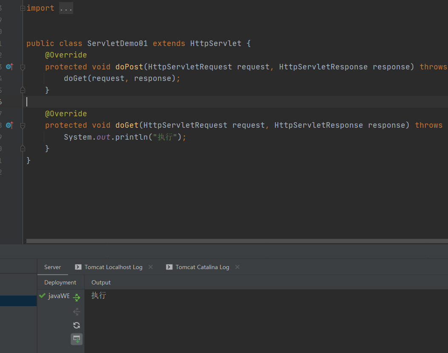Close the Tomcat Catalina Log tab
448x353 pixels.
click(237, 267)
